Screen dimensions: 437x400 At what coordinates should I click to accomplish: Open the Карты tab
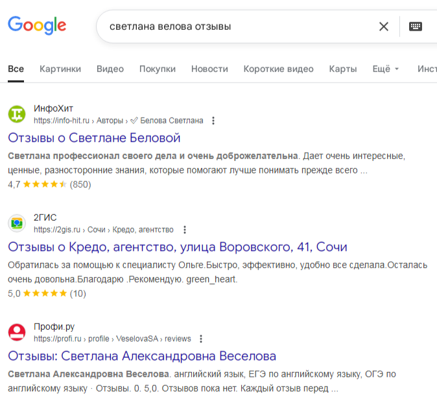point(343,69)
